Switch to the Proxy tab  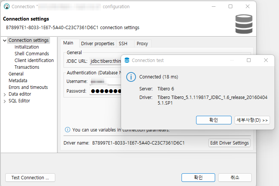point(142,44)
